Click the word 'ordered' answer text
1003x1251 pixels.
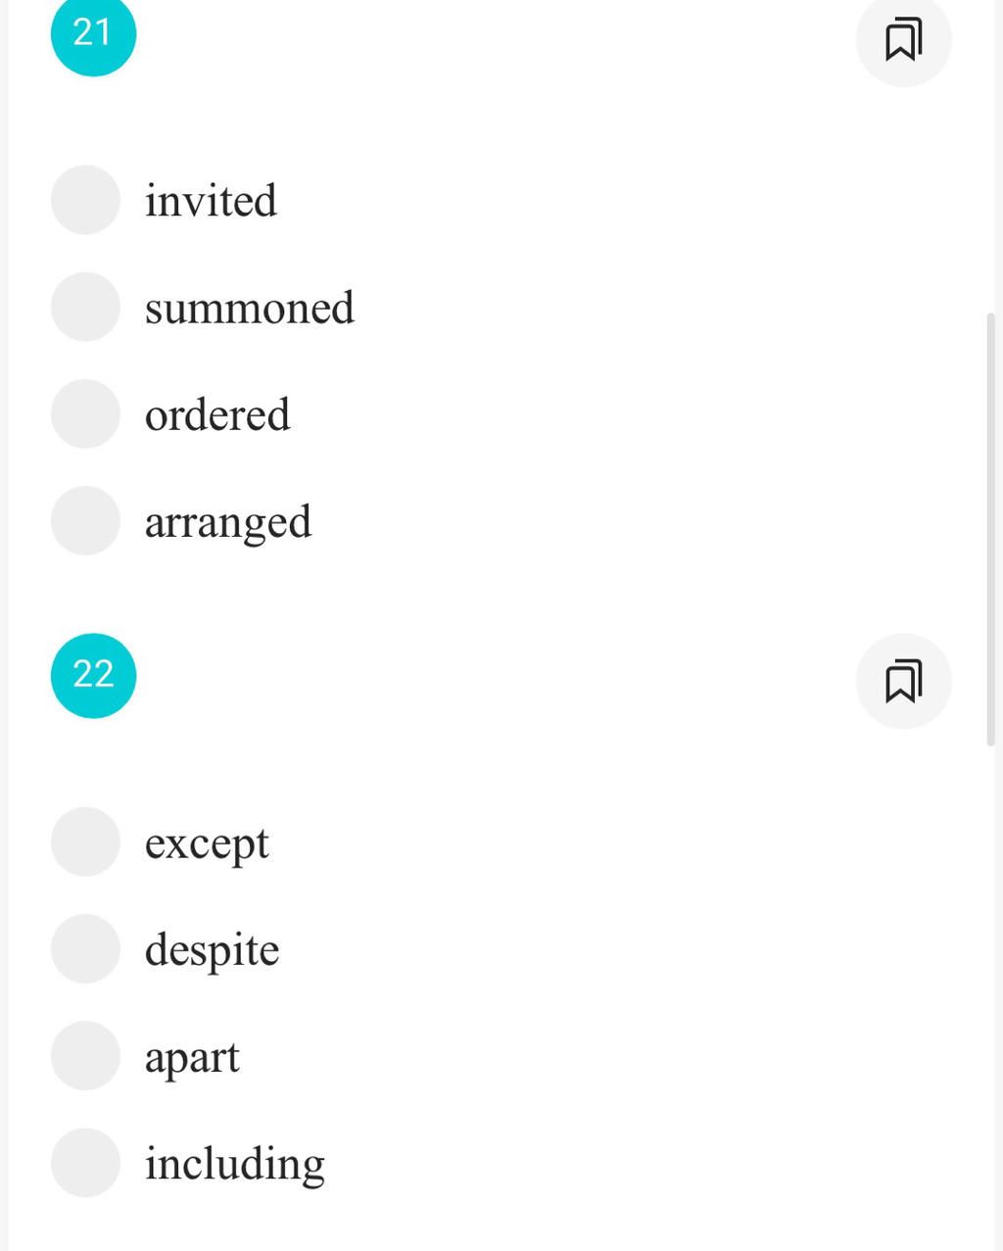217,414
